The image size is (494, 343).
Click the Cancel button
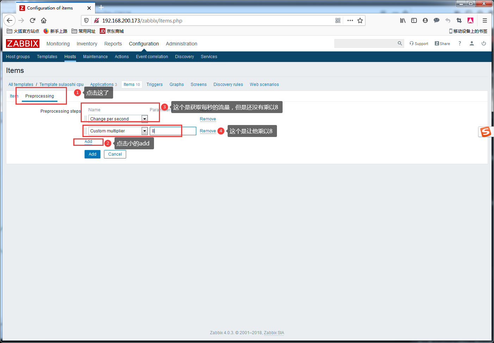[115, 154]
